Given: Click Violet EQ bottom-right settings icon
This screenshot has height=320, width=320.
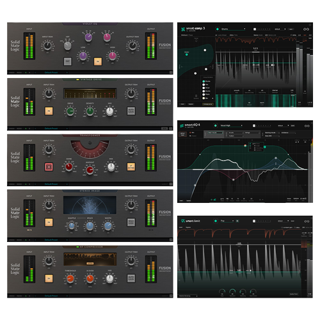Looking at the screenshot, I should pyautogui.click(x=171, y=72).
